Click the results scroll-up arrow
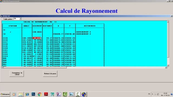This screenshot has width=173, height=97. (x=168, y=22)
